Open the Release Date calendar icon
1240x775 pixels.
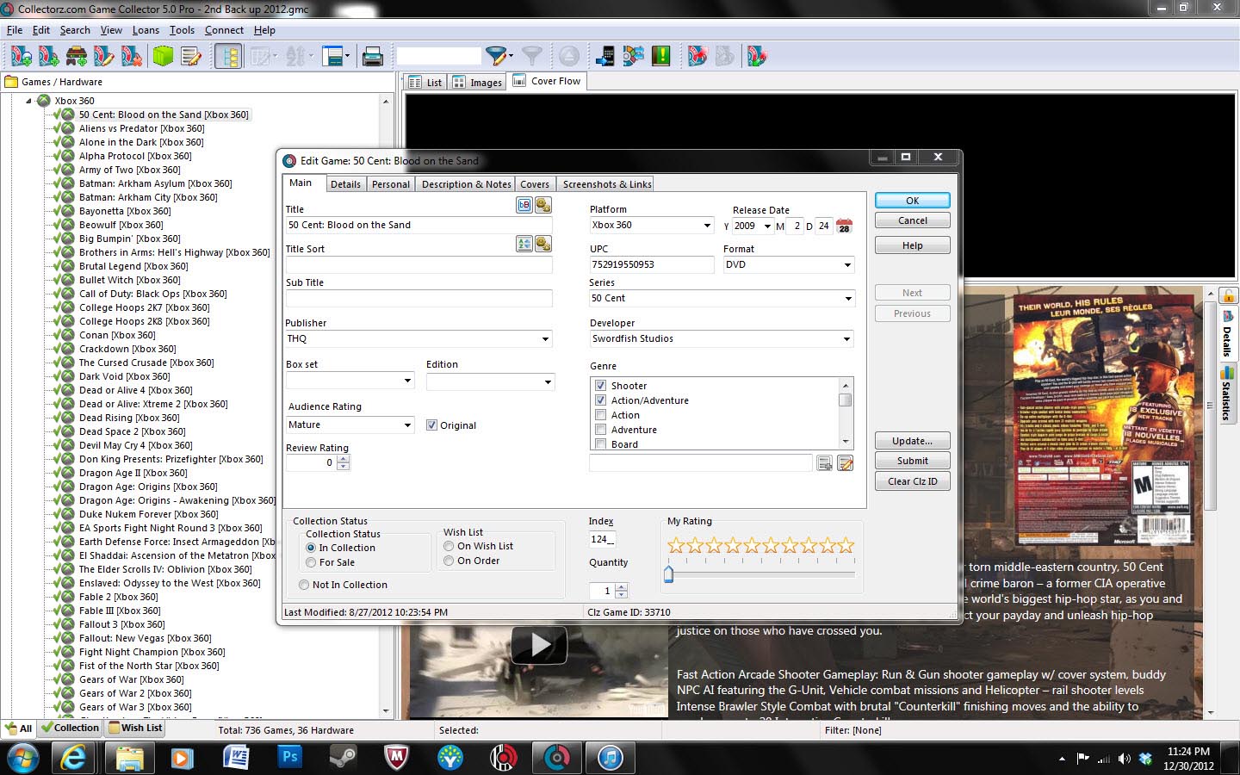844,226
